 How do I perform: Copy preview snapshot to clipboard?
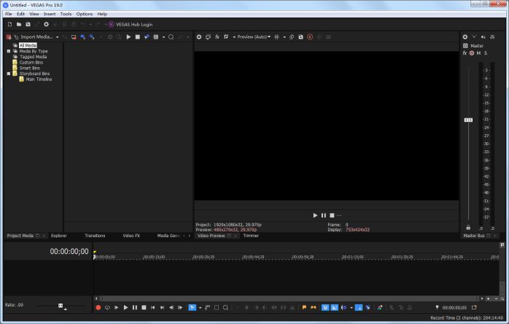(292, 37)
